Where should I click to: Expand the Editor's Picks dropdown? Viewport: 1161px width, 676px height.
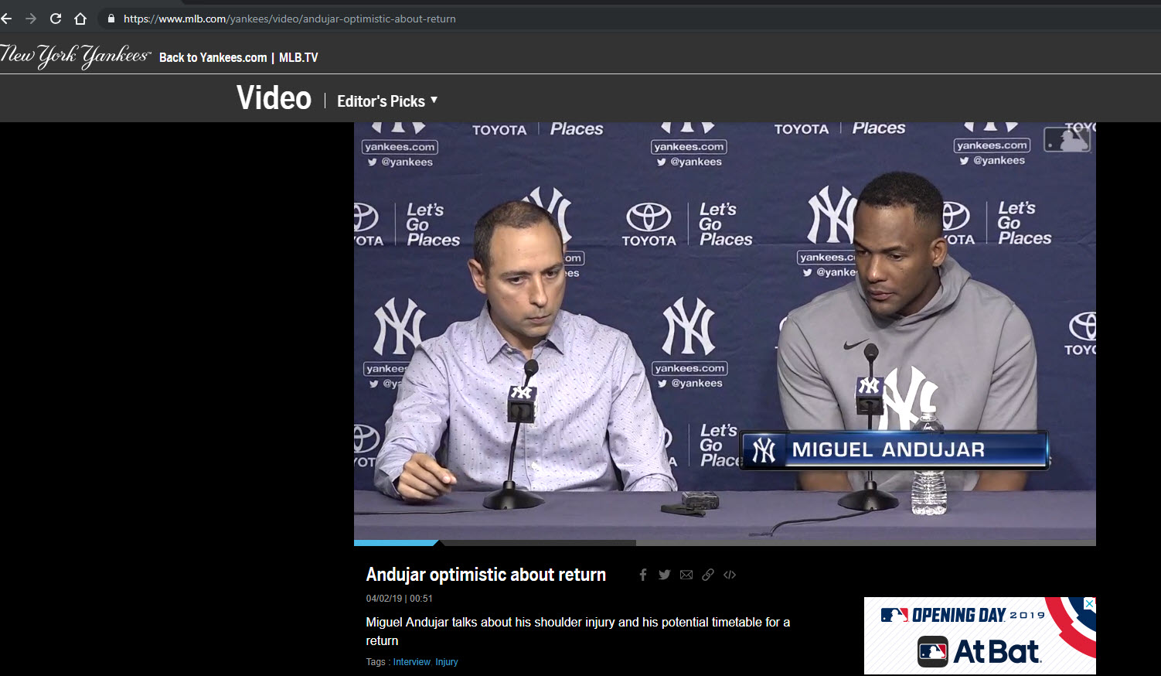[387, 101]
